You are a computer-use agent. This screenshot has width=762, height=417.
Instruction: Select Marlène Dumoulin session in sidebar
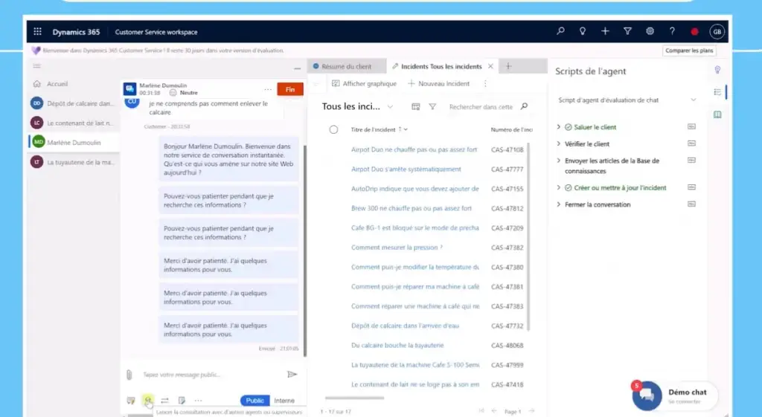[73, 142]
